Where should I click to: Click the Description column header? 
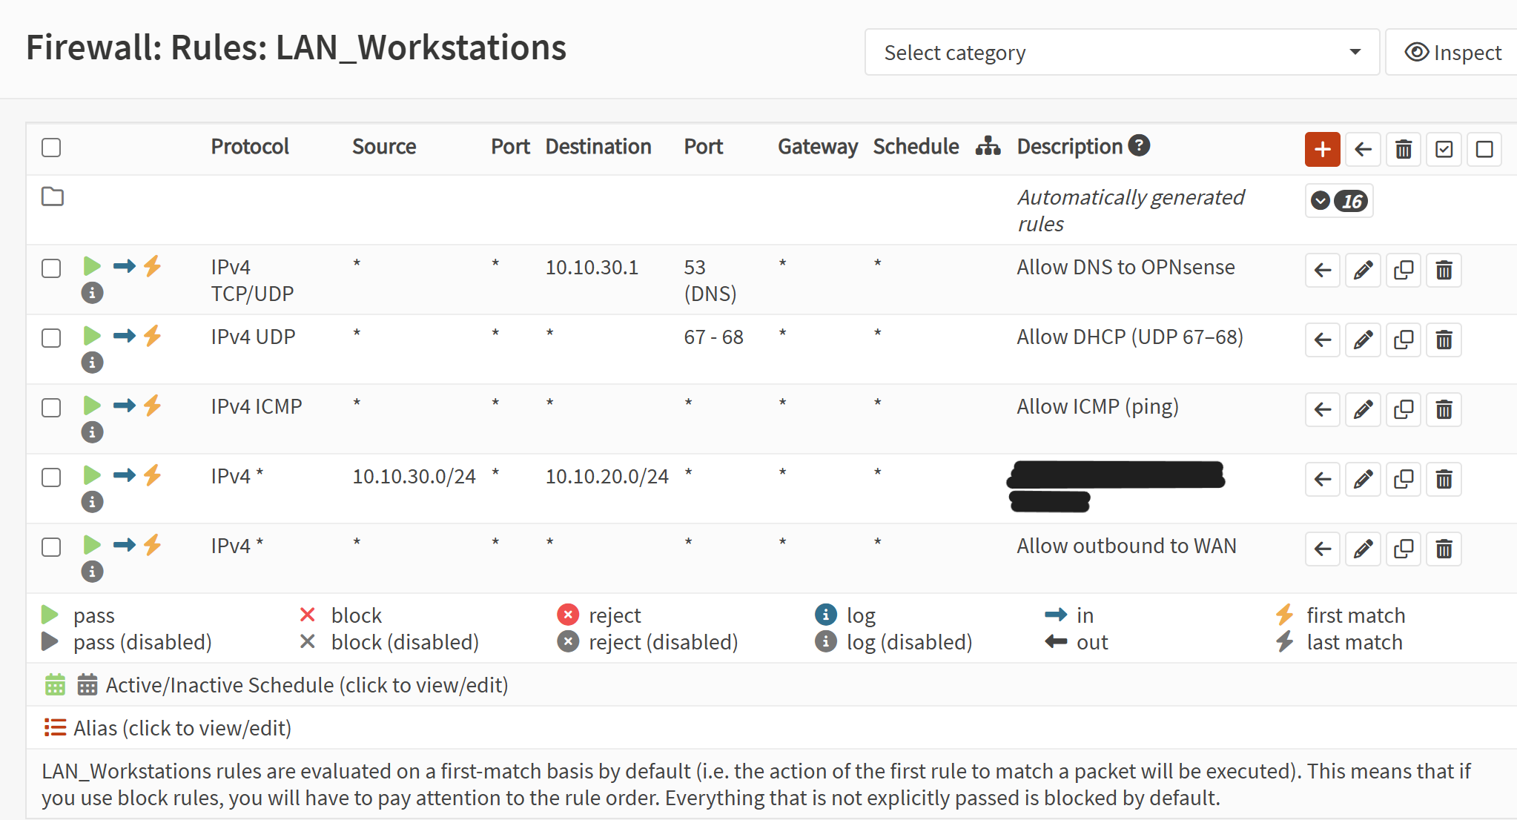[x=1069, y=147]
